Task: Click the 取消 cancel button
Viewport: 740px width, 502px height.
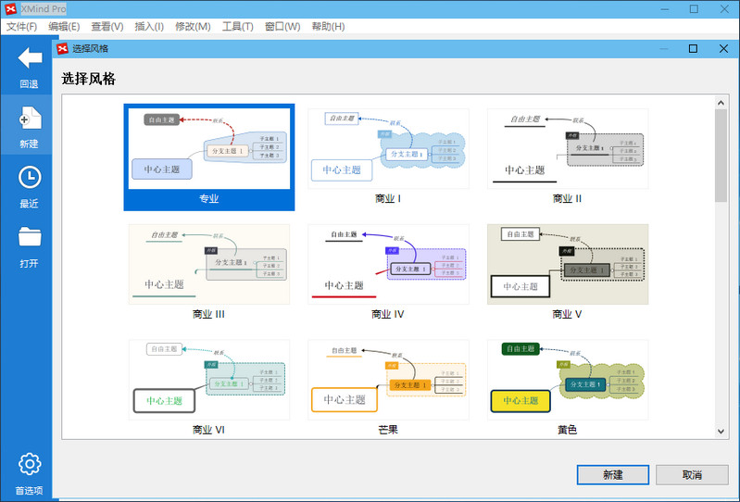Action: coord(692,474)
